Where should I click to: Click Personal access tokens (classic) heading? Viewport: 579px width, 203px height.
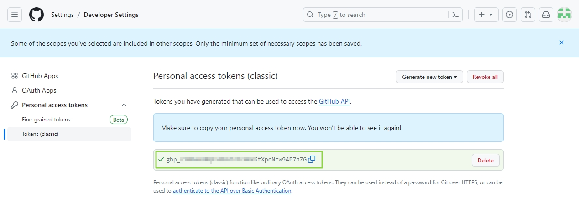pyautogui.click(x=215, y=76)
